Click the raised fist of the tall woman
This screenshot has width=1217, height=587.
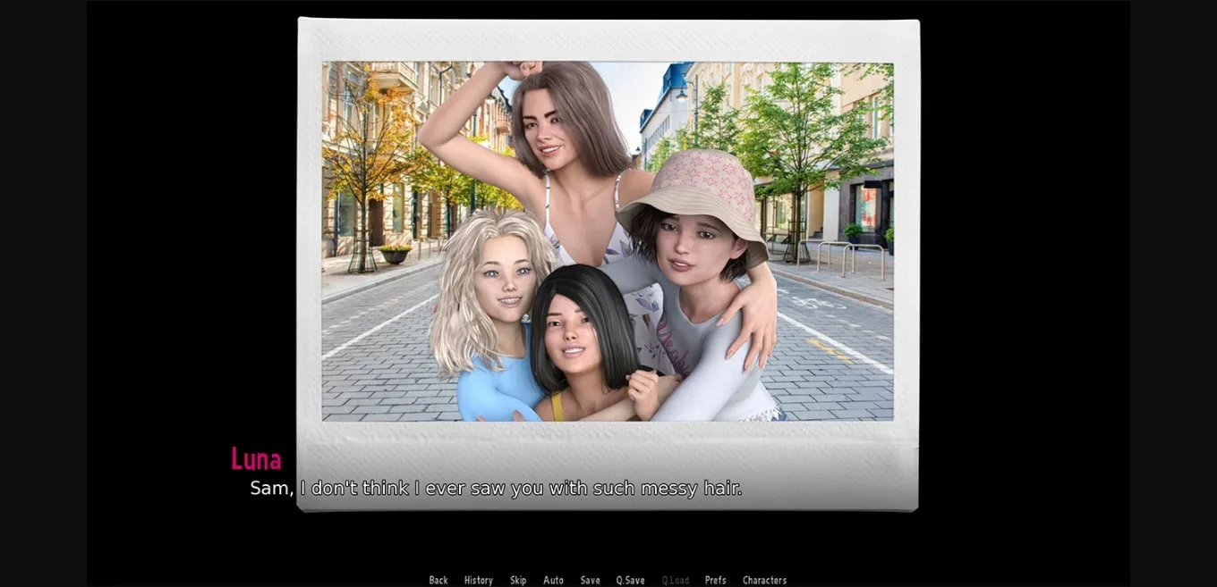[x=522, y=69]
